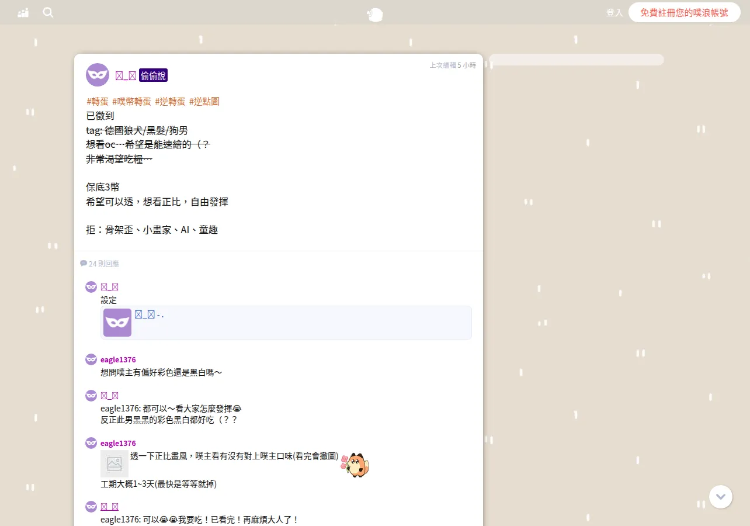Click the trending chart icon in header
Image resolution: width=750 pixels, height=526 pixels.
coord(23,12)
